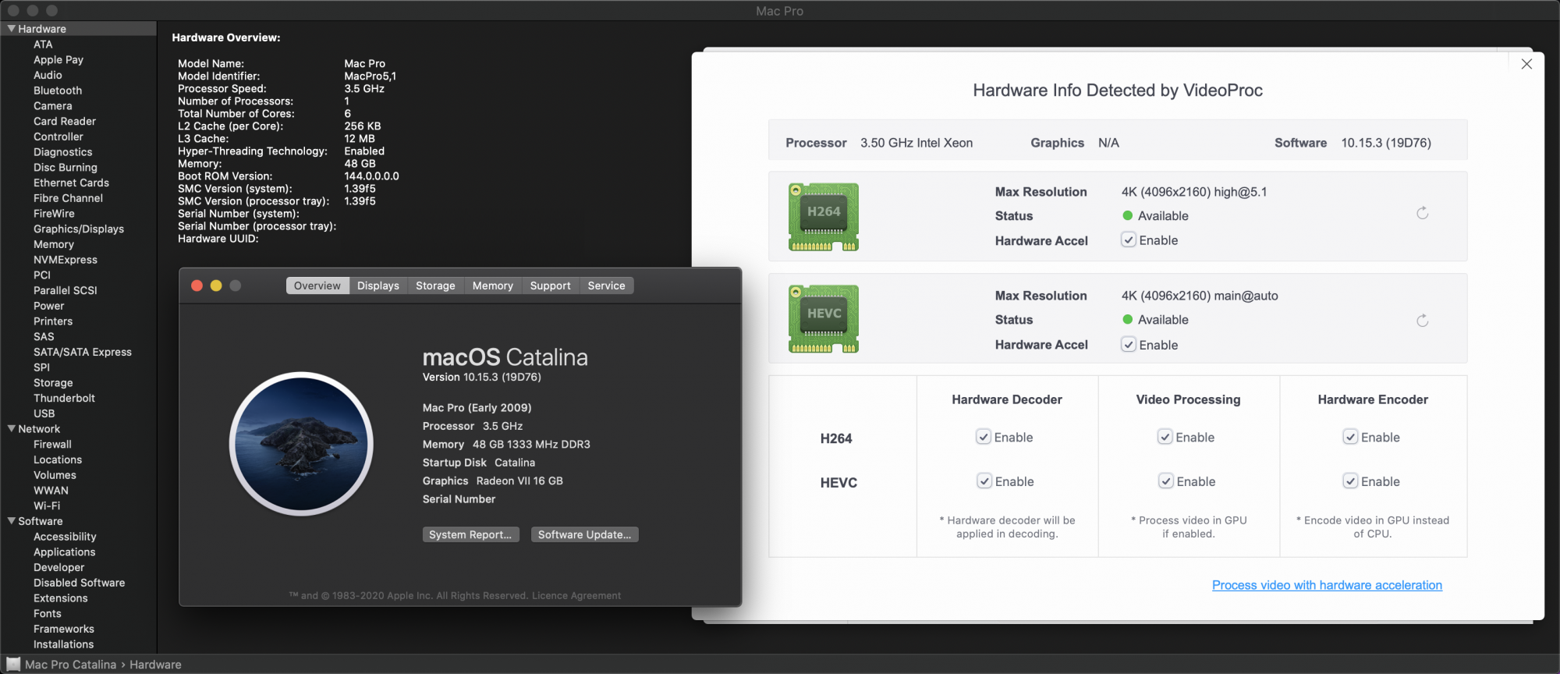Open Process video with hardware acceleration link

[x=1327, y=585]
